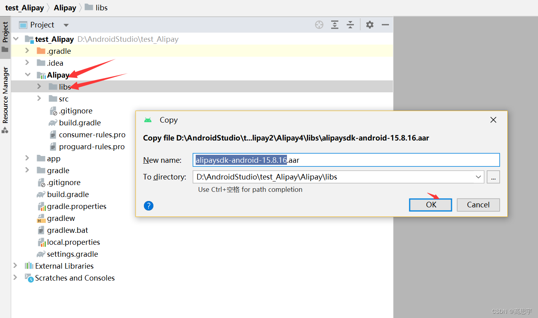This screenshot has height=318, width=538.
Task: Expand Scratches and Consoles node
Action: click(x=16, y=277)
